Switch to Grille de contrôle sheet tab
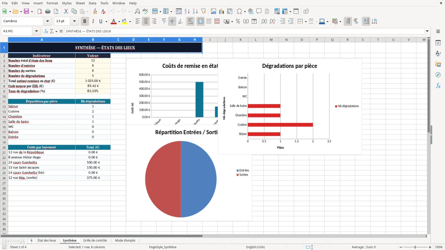The height and width of the screenshot is (250, 445). (95, 240)
